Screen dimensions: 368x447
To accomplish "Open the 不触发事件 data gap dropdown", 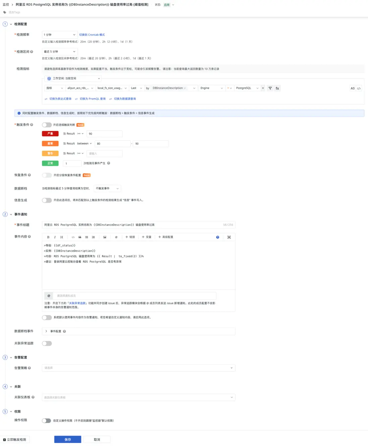I will point(107,189).
